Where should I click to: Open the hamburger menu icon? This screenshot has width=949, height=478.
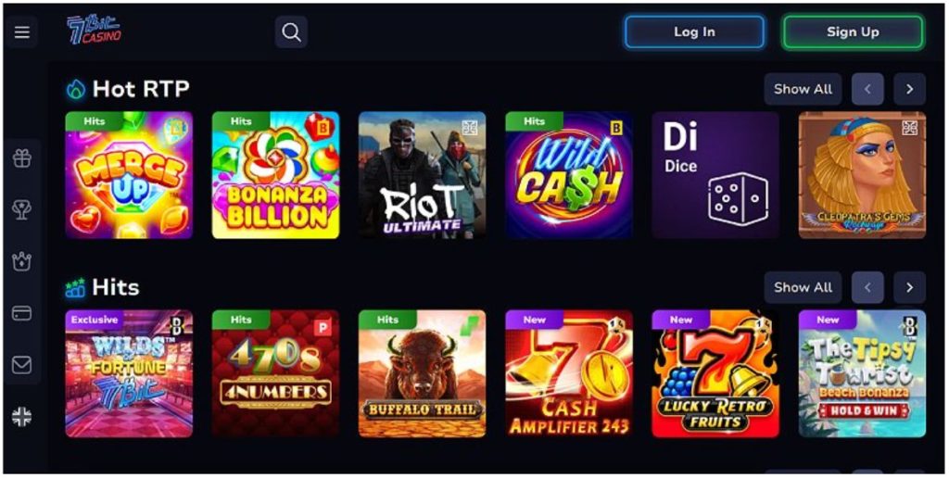point(22,32)
